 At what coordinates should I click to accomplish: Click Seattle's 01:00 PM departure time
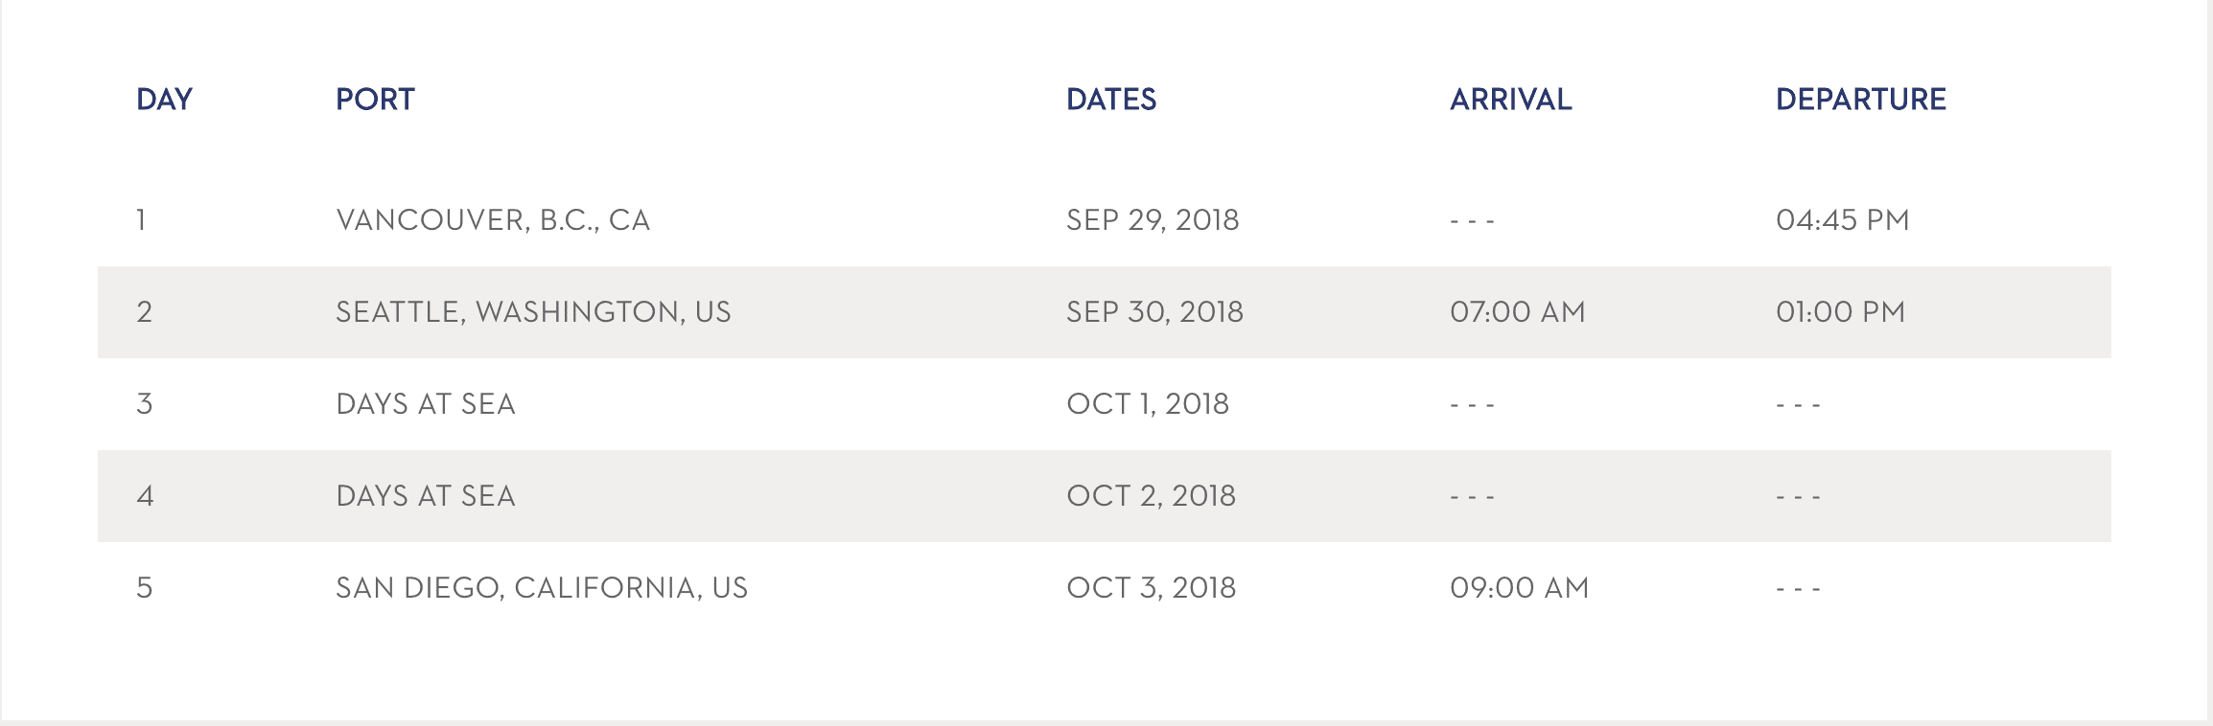click(x=1840, y=312)
